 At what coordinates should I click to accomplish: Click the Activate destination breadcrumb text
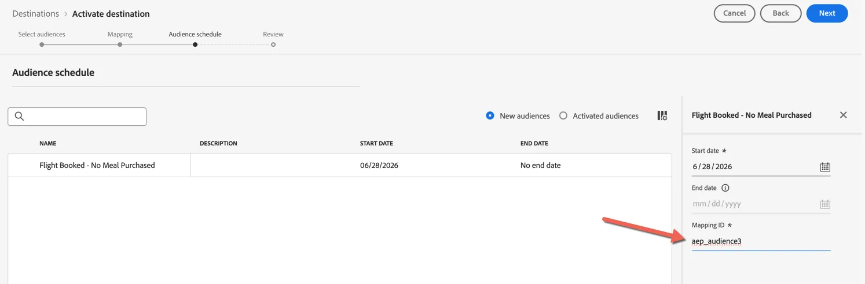pos(111,14)
